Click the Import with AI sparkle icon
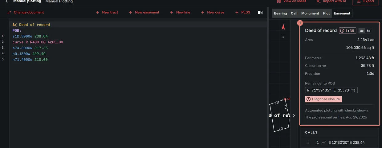The height and width of the screenshot is (148, 382). pos(319,1)
